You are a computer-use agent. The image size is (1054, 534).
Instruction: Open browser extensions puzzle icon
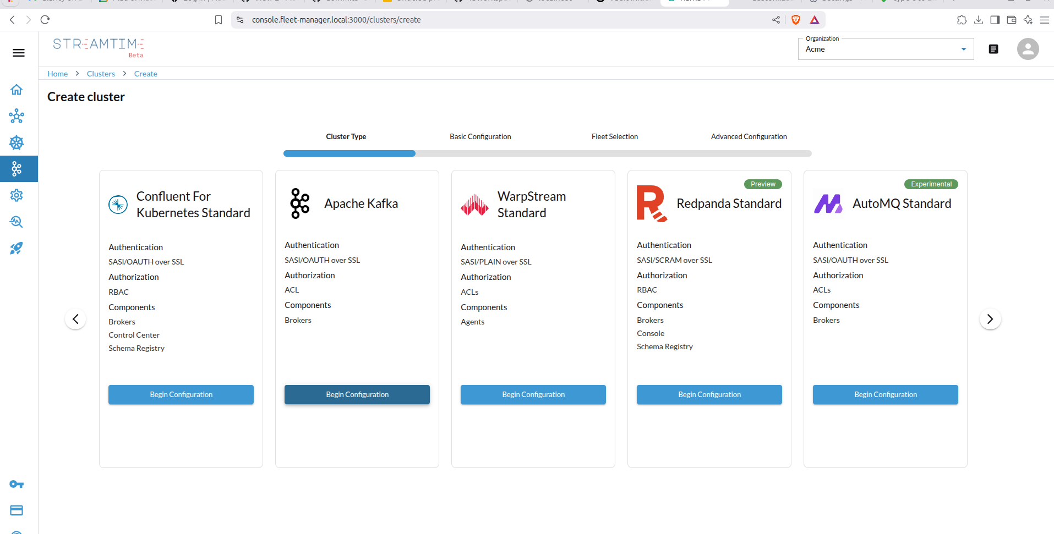962,20
